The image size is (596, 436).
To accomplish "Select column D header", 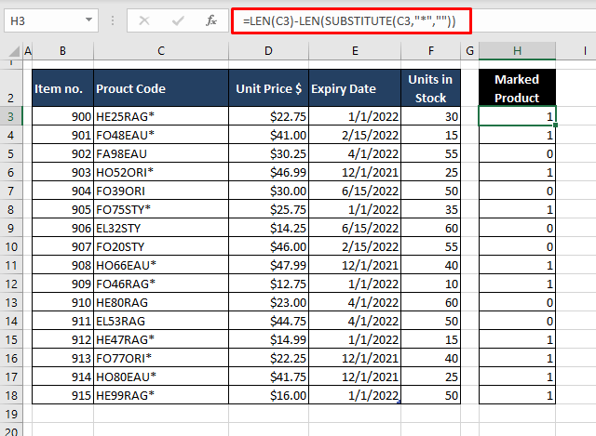I will tap(268, 50).
